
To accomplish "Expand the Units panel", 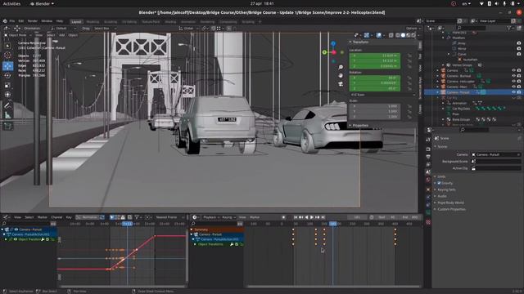I will (x=441, y=176).
